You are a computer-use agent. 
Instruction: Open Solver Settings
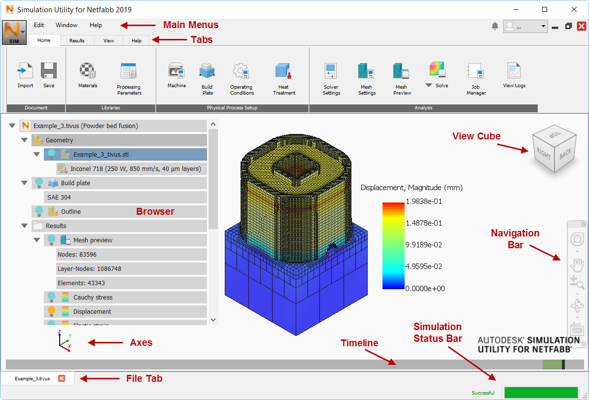331,70
